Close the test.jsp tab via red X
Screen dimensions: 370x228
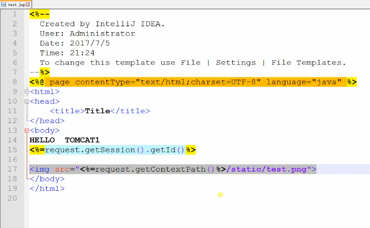(28, 4)
